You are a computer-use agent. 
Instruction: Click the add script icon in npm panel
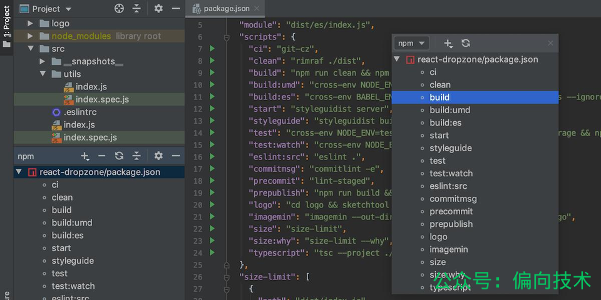click(85, 156)
